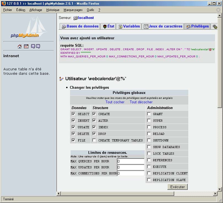The width and height of the screenshot is (223, 203).
Task: Open the Affichage menu
Action: click(x=36, y=10)
